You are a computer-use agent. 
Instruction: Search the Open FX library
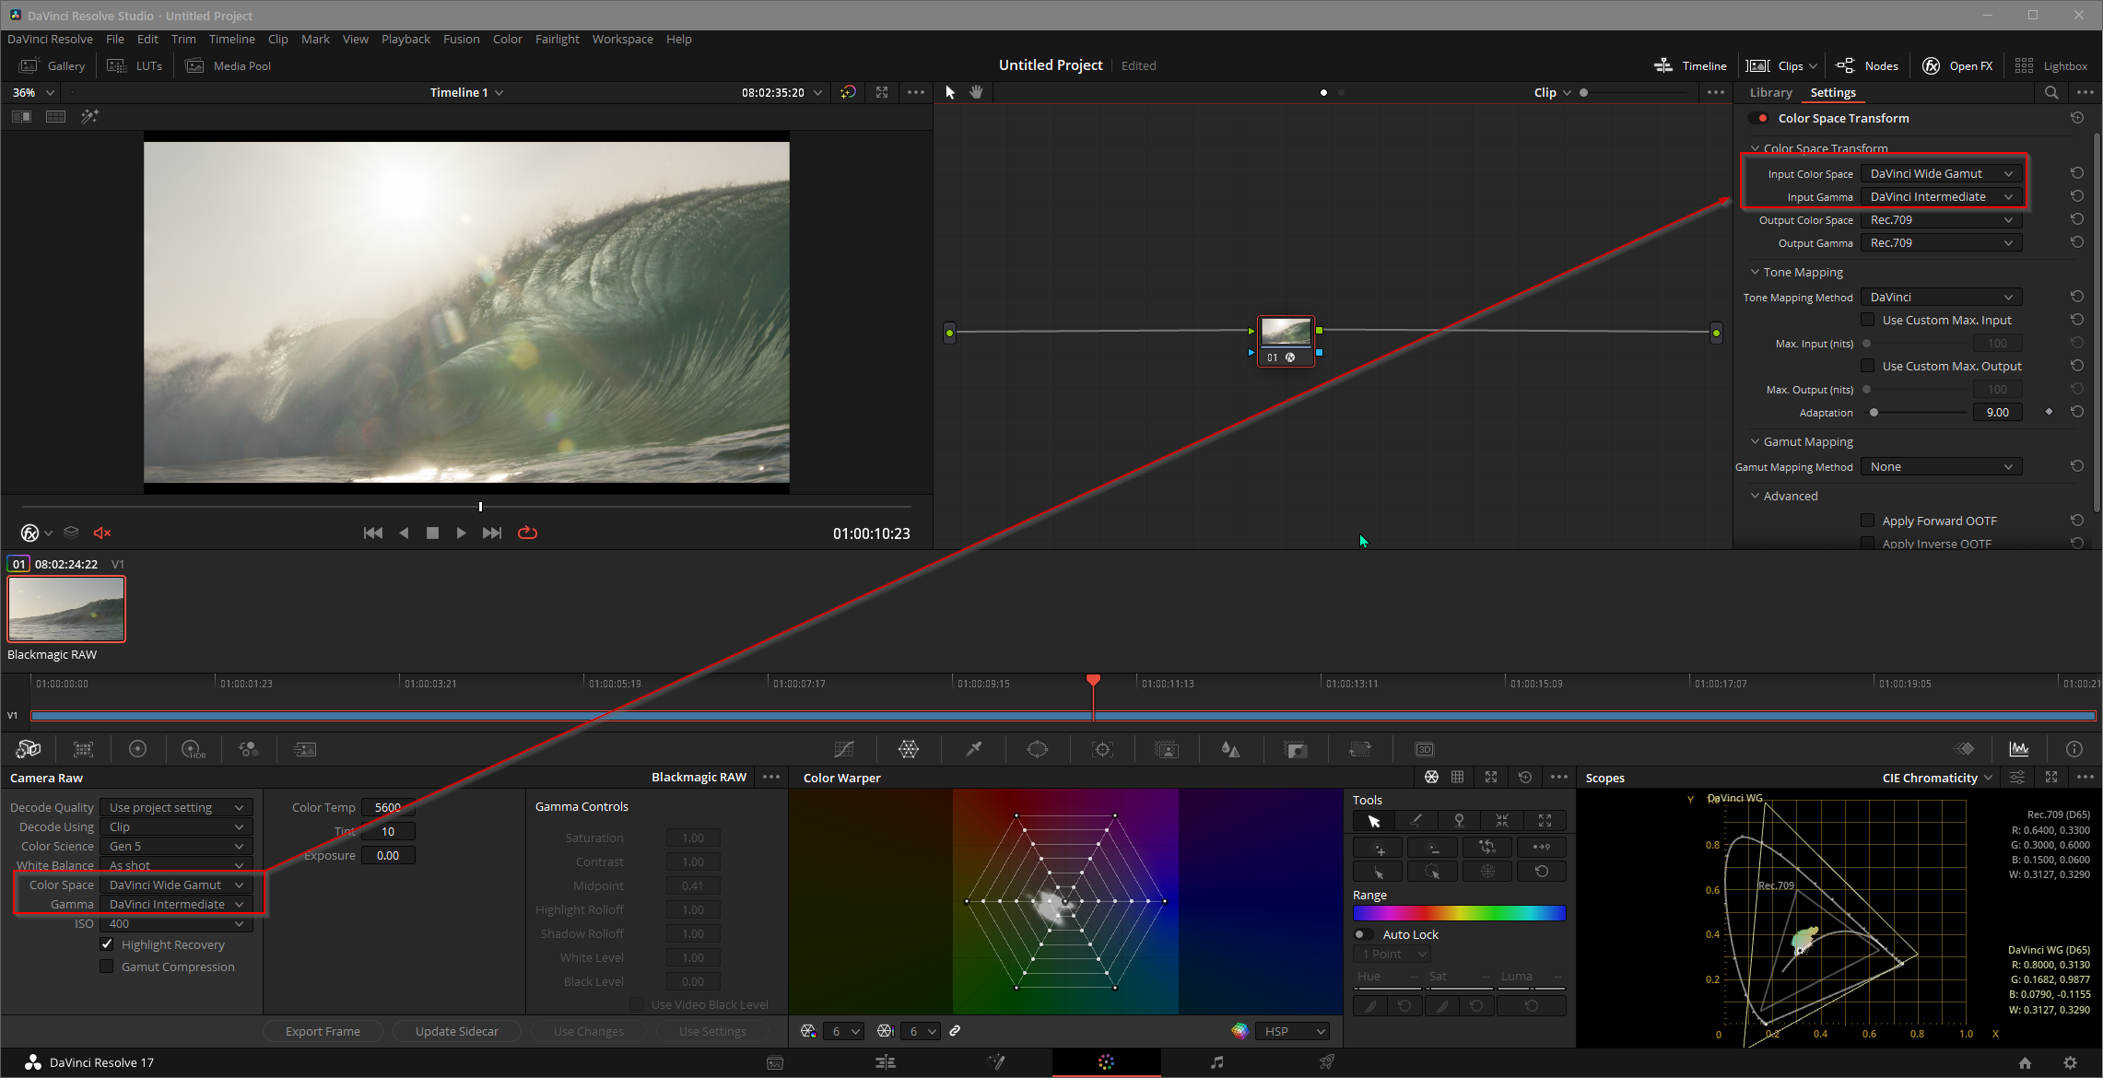click(x=2050, y=92)
